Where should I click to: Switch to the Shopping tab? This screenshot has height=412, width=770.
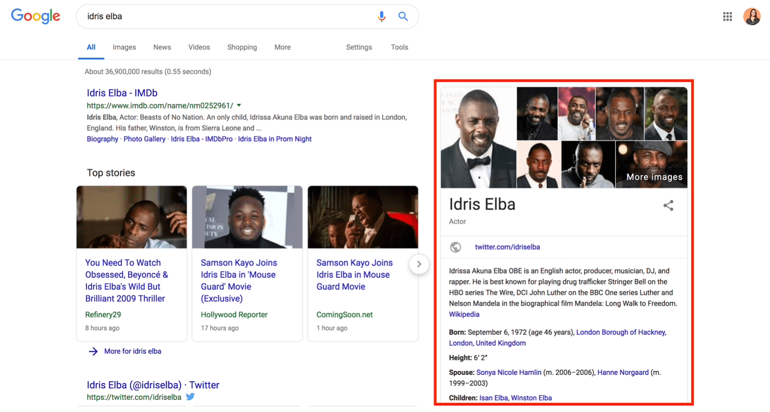[242, 47]
